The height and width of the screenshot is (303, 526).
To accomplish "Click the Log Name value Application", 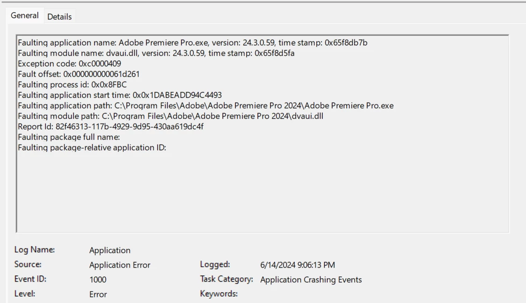I will tap(110, 250).
